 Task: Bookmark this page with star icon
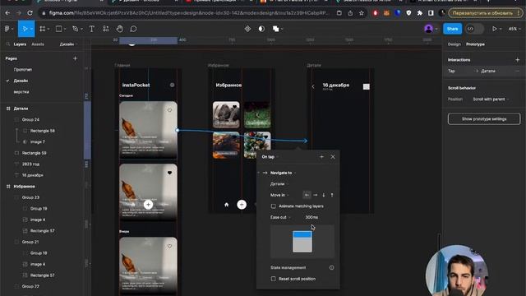coord(362,13)
